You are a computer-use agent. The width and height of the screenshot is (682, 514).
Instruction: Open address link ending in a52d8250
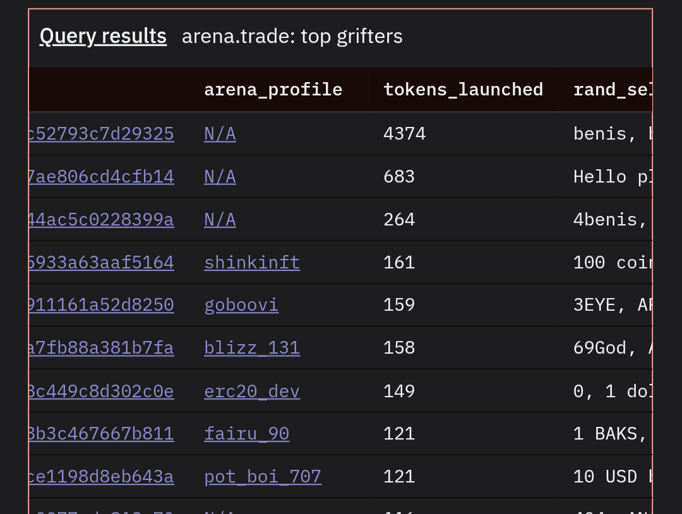tap(102, 305)
